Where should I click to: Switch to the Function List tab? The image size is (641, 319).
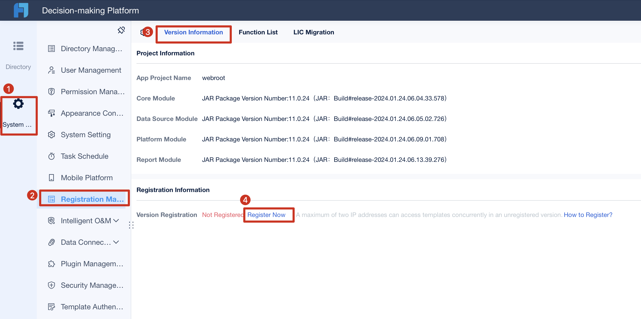tap(258, 32)
